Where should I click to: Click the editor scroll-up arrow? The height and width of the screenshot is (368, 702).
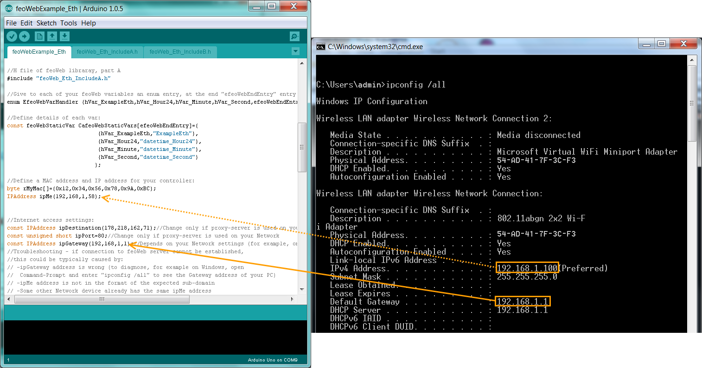coord(302,63)
